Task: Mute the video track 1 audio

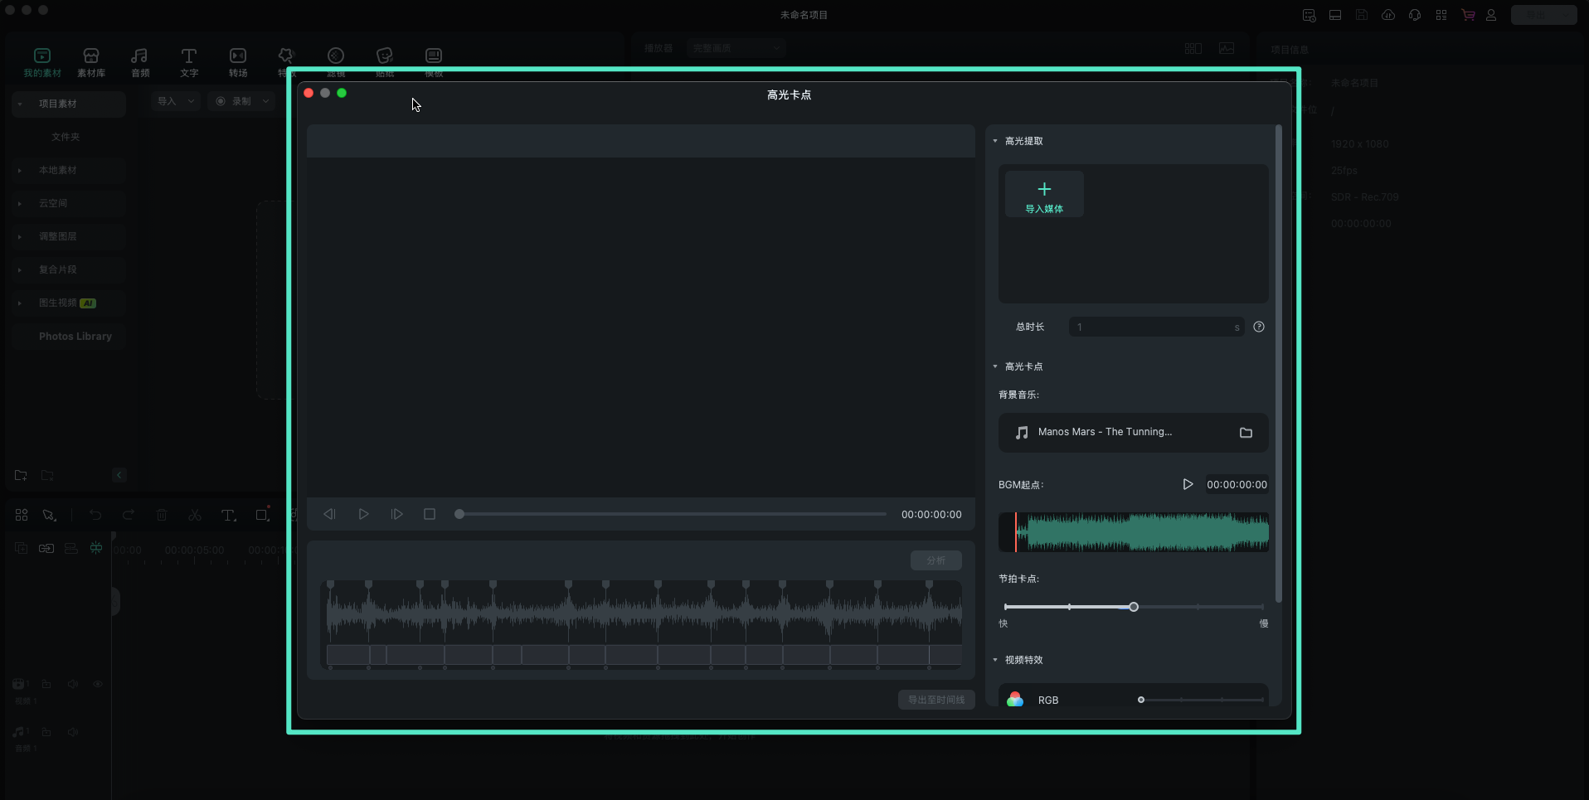Action: click(73, 684)
